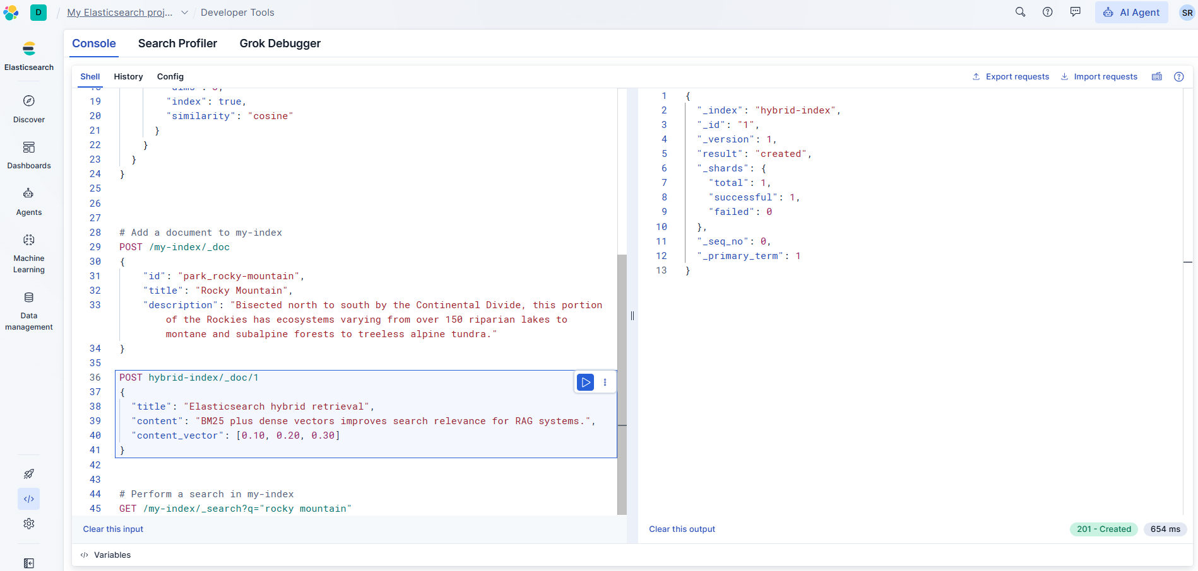
Task: Click the "# Add a document to my-index" comment
Action: tap(201, 233)
